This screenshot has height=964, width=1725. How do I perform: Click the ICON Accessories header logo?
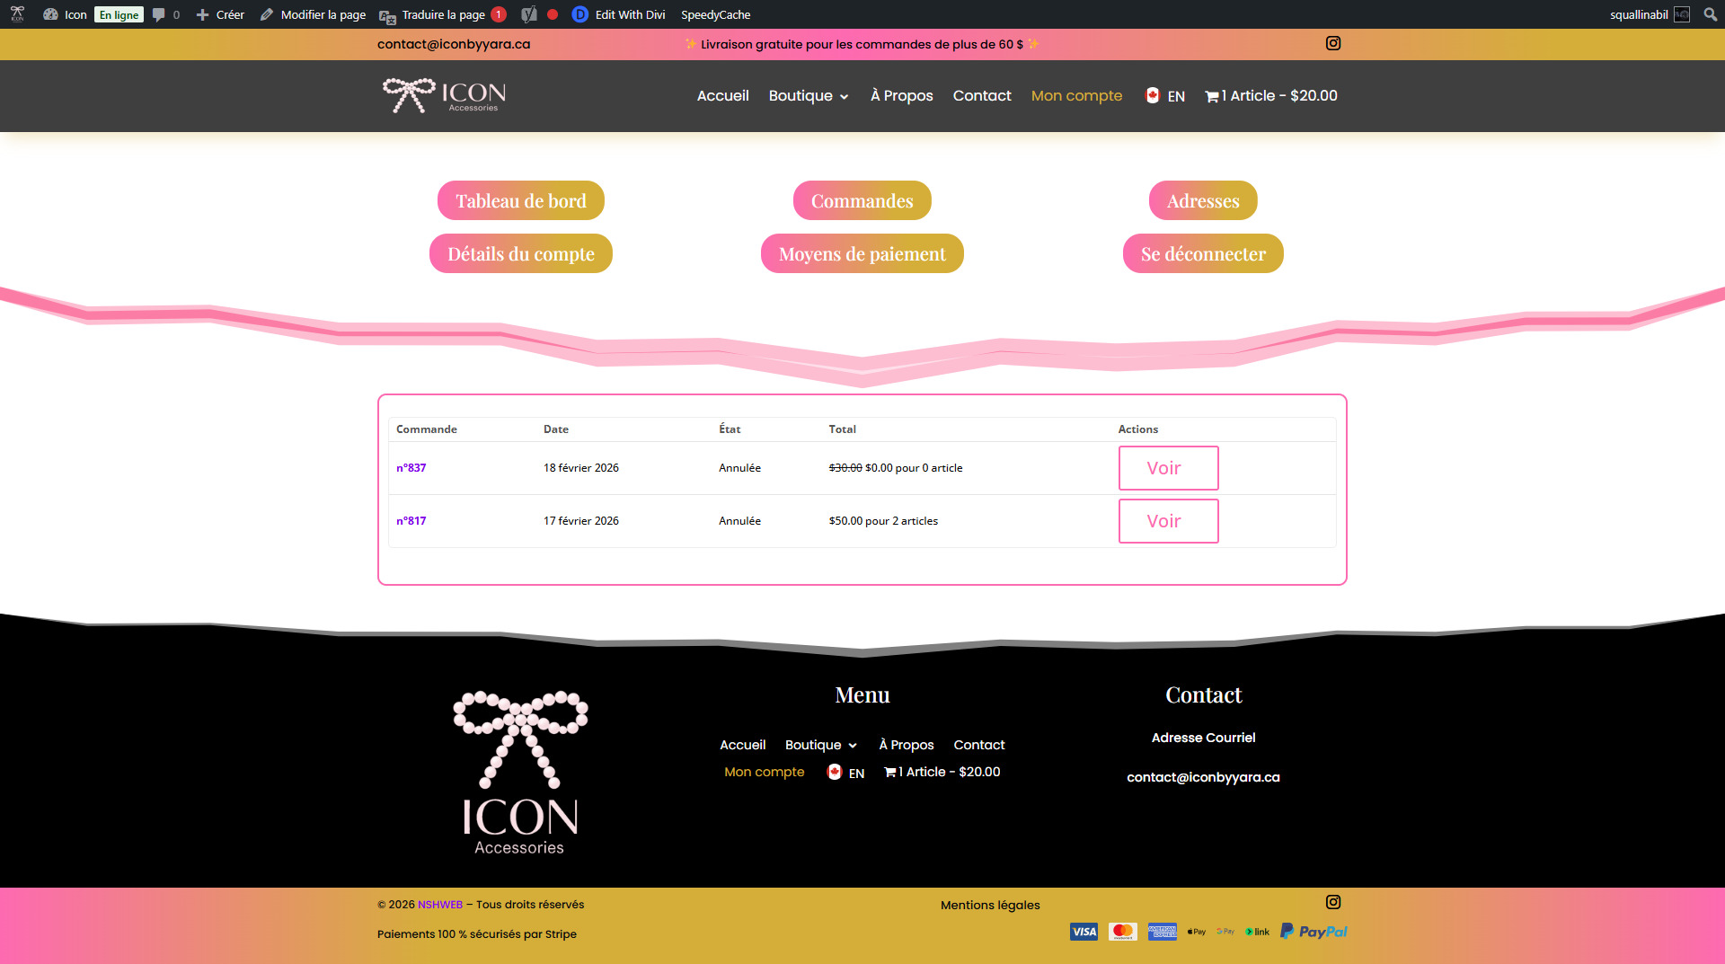point(445,95)
